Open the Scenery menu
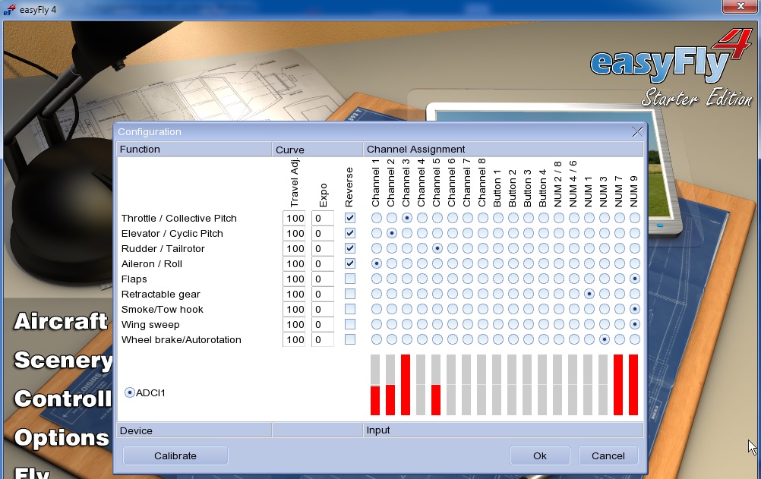This screenshot has height=479, width=761. click(63, 360)
